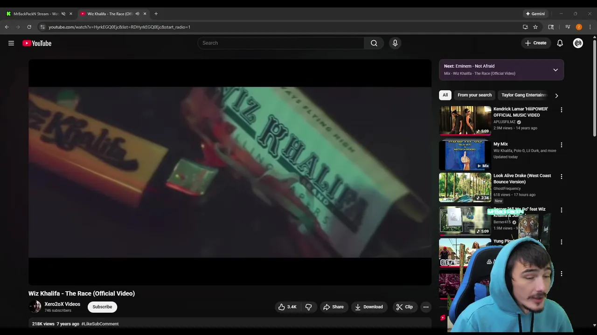Image resolution: width=597 pixels, height=335 pixels.
Task: View site information icon in address bar
Action: click(42, 27)
